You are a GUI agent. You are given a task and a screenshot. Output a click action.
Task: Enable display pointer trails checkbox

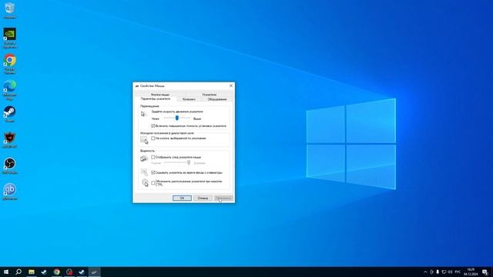tap(153, 157)
